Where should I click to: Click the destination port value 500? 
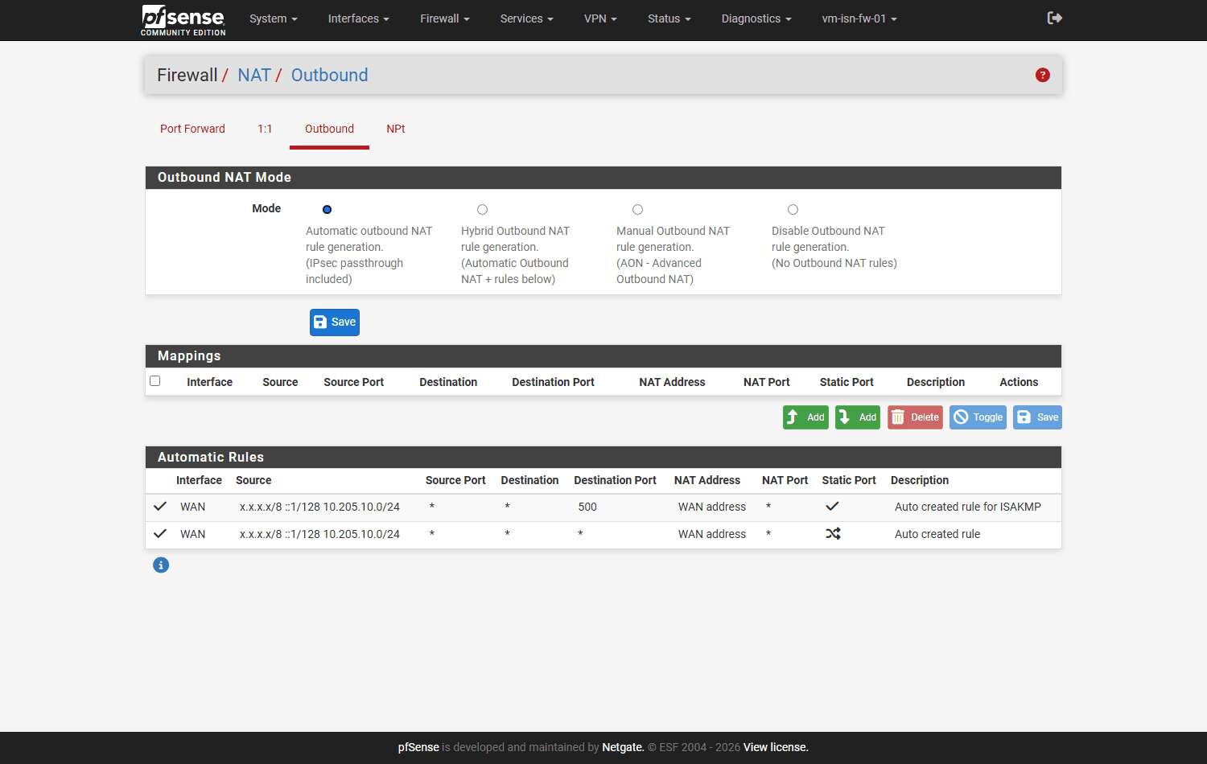[x=587, y=507]
